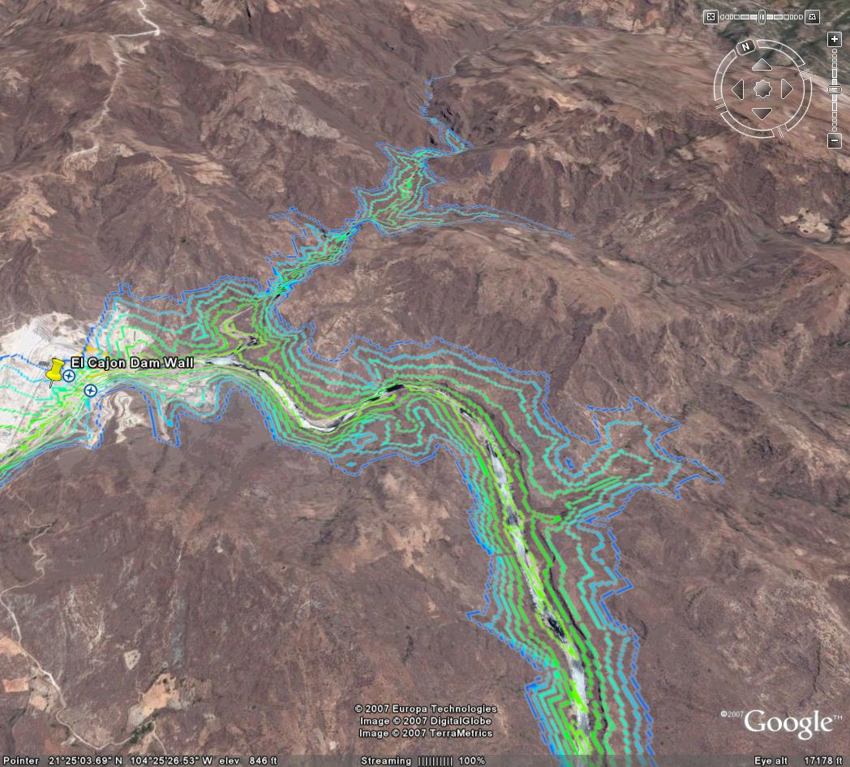Click the center star of navigation compass
Screen dimensions: 850x767
762,89
